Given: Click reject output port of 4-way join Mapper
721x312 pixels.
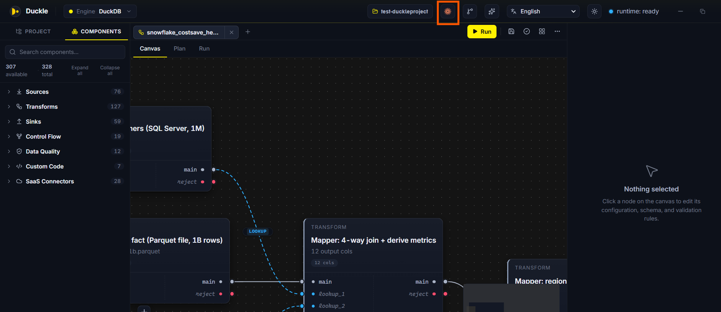Looking at the screenshot, I should point(445,294).
